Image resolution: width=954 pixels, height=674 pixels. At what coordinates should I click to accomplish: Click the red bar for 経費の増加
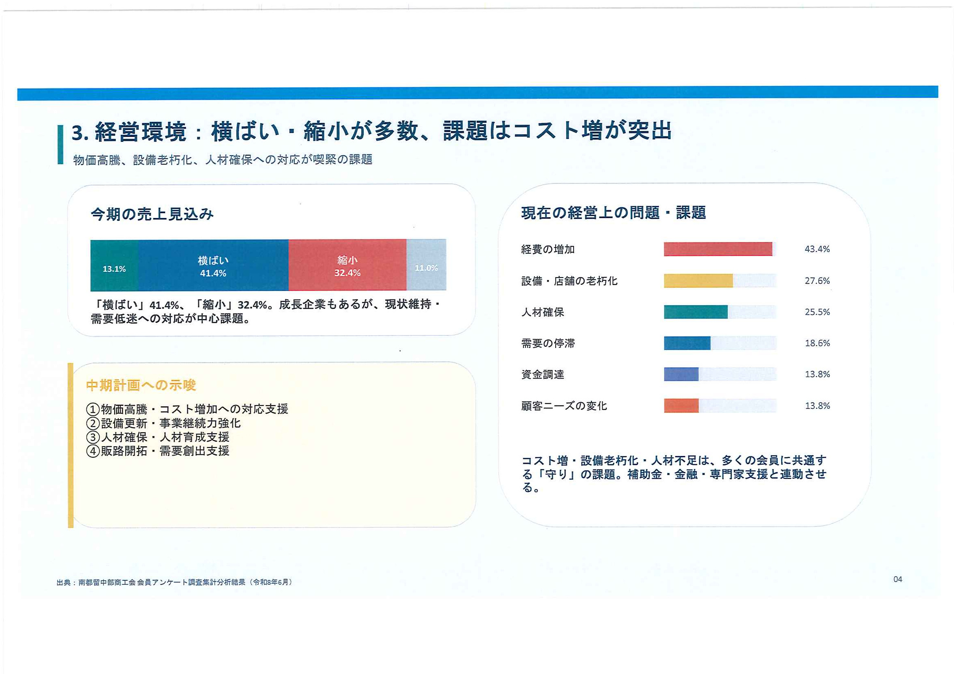point(718,249)
